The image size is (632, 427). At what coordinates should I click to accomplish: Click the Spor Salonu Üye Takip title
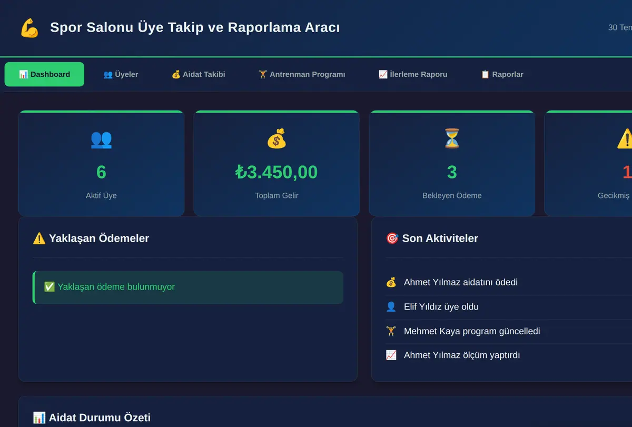[195, 27]
